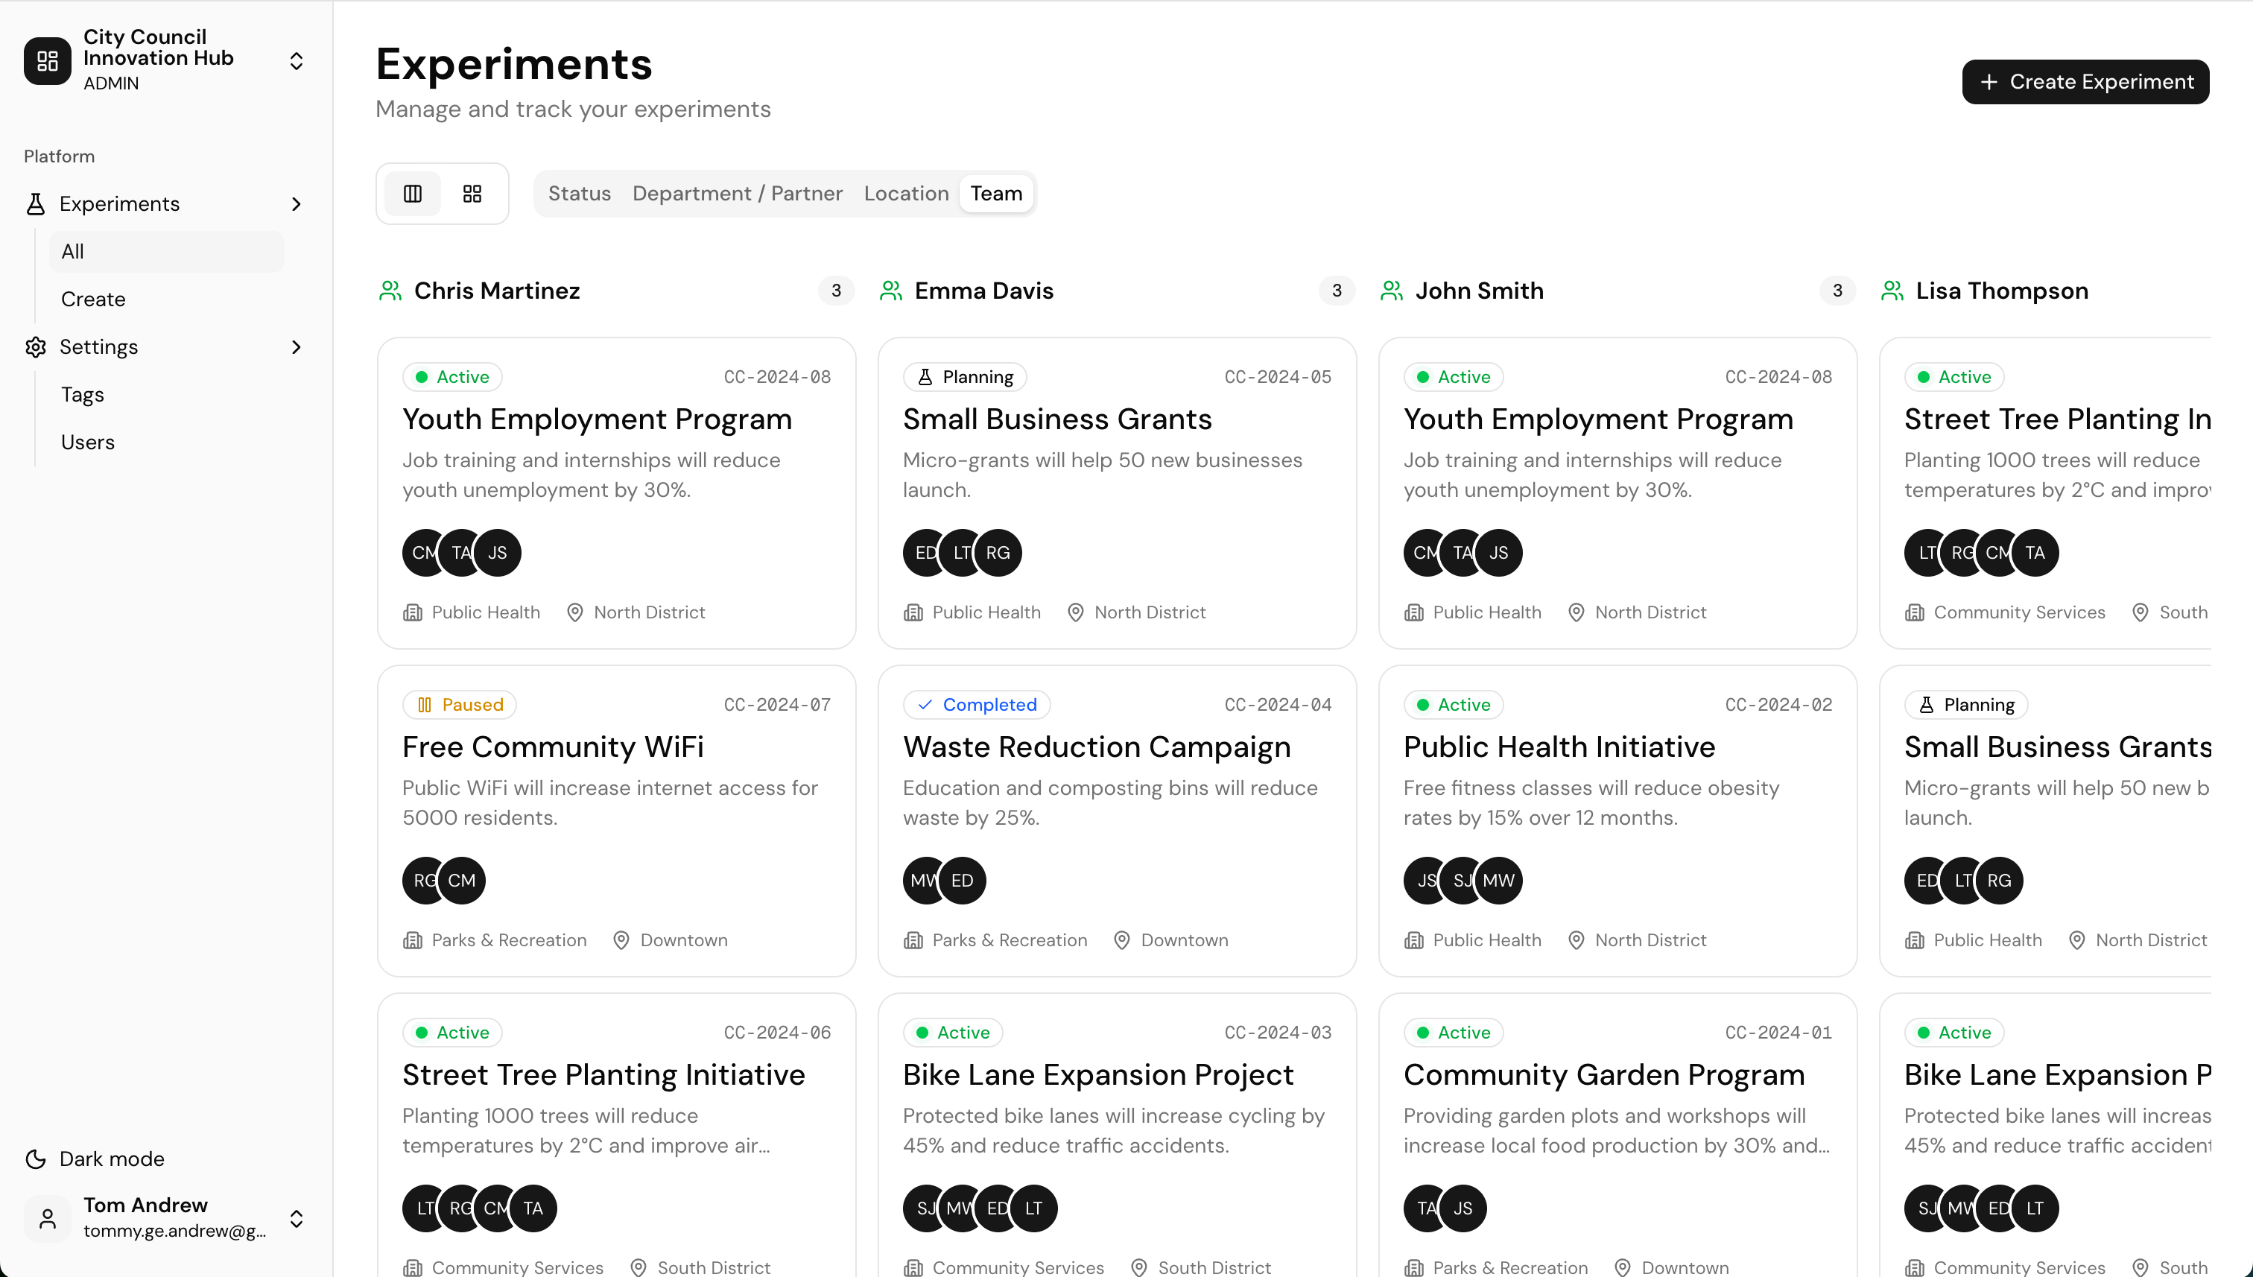
Task: Disable the Team filter grouping
Action: point(995,193)
